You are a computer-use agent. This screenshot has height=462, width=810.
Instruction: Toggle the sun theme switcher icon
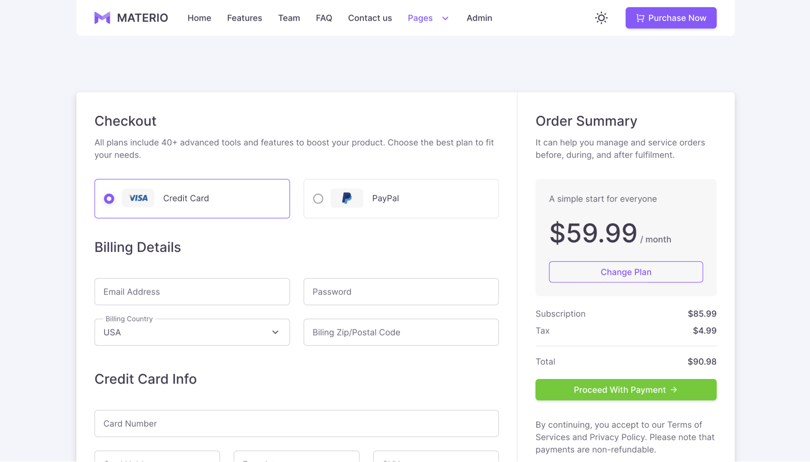click(x=601, y=18)
